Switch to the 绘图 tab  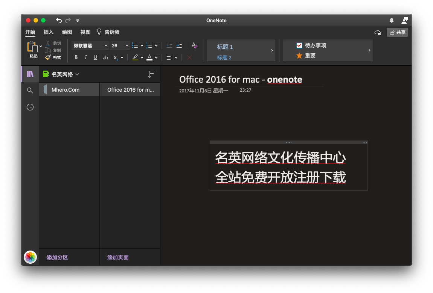67,32
